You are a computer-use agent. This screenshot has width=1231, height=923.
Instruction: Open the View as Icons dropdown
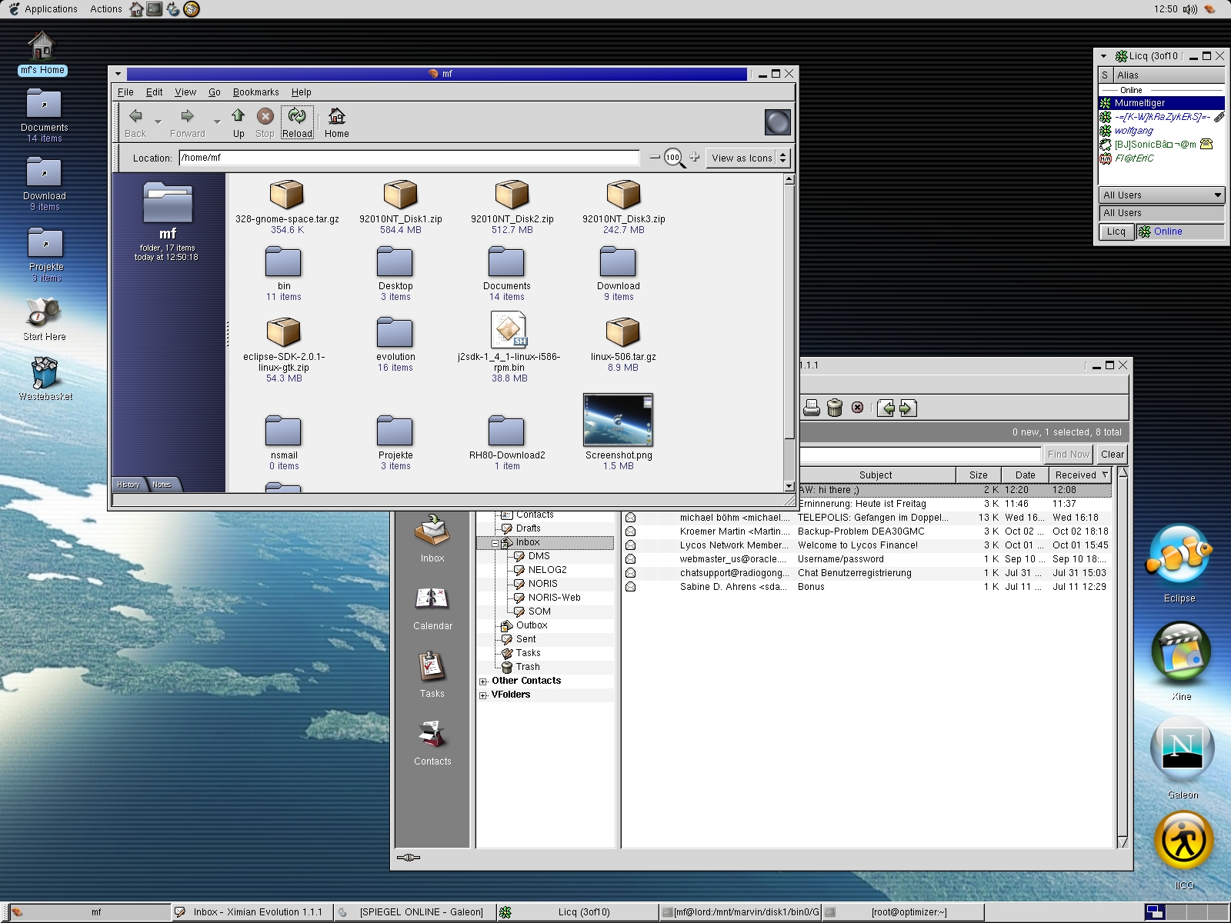[749, 158]
